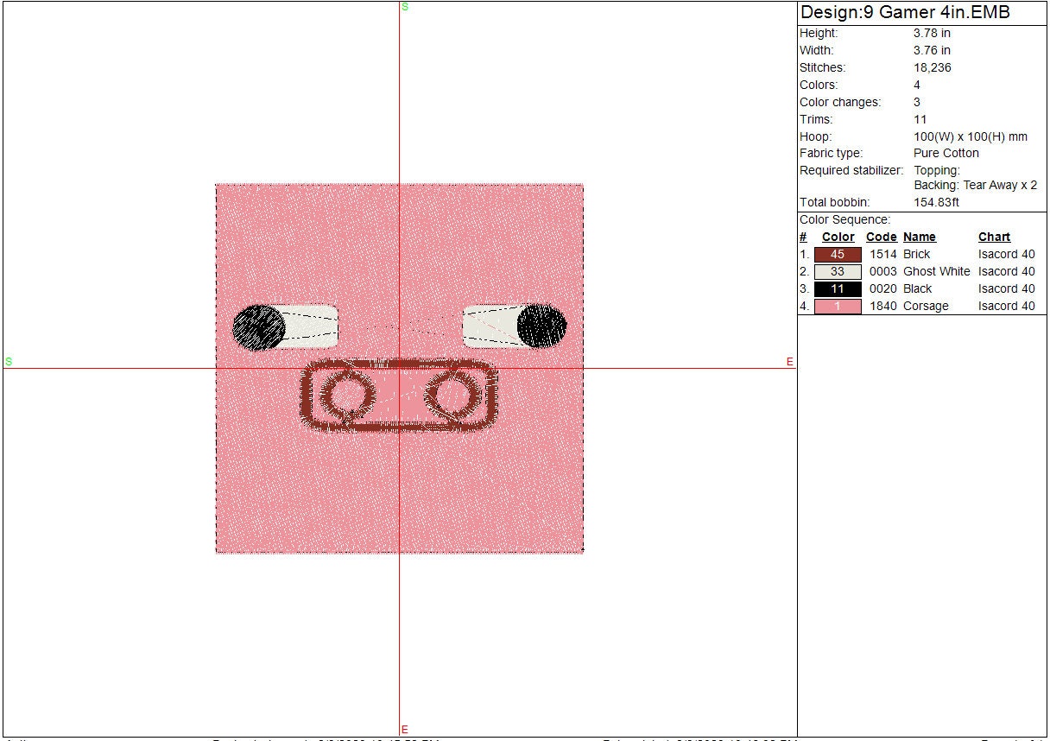Click the green S start marker at top
Image resolution: width=1050 pixels, height=741 pixels.
(x=405, y=7)
